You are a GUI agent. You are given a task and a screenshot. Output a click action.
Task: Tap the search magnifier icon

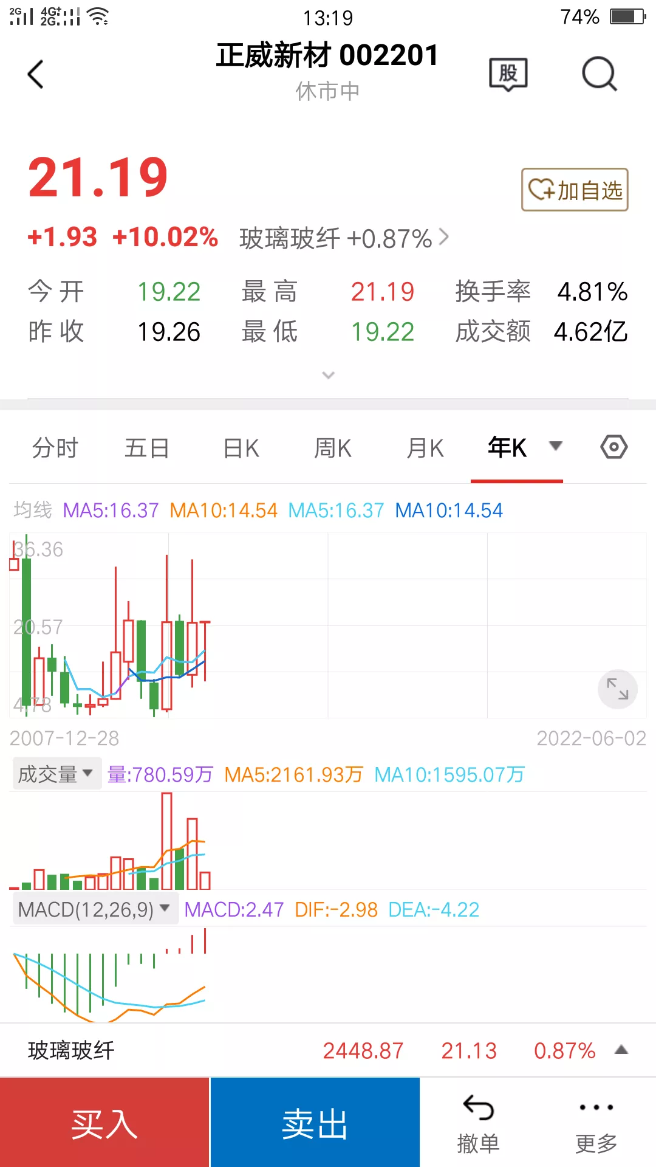click(x=600, y=74)
